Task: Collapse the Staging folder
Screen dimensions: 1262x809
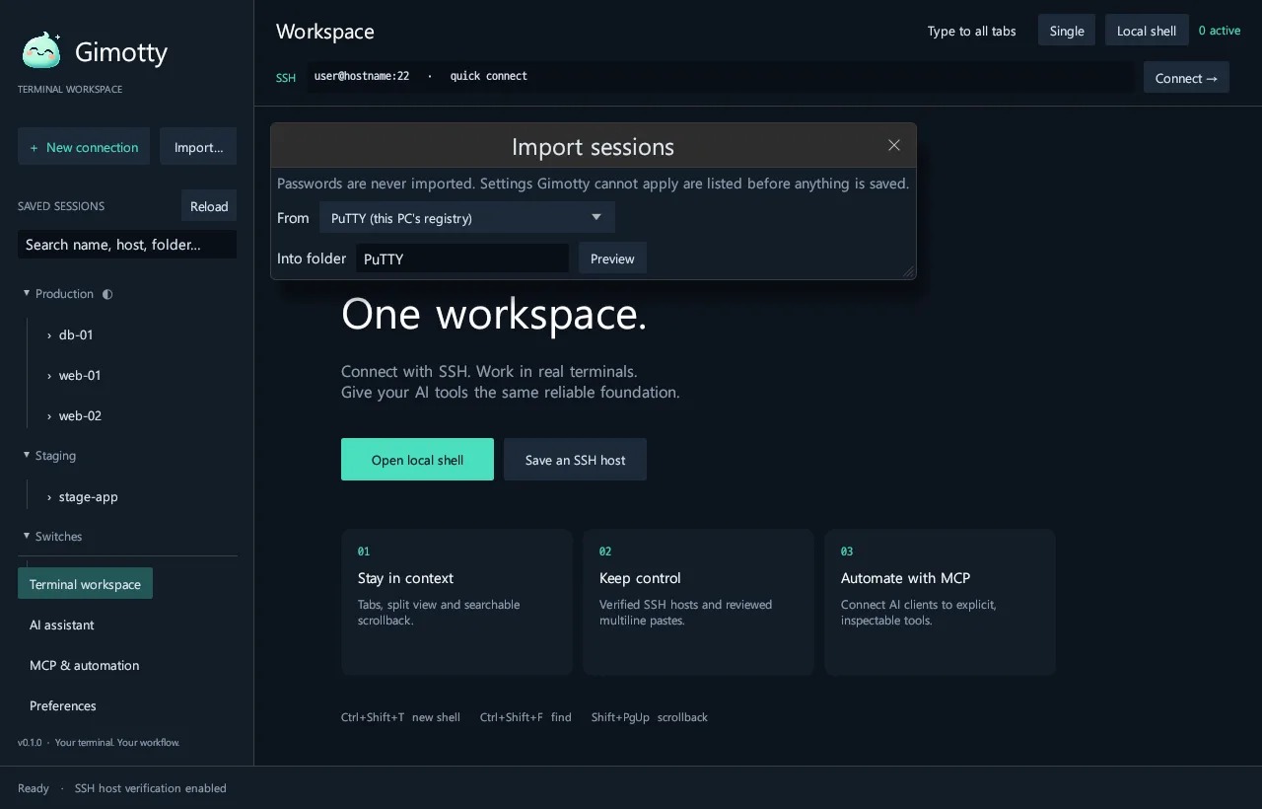Action: (27, 455)
